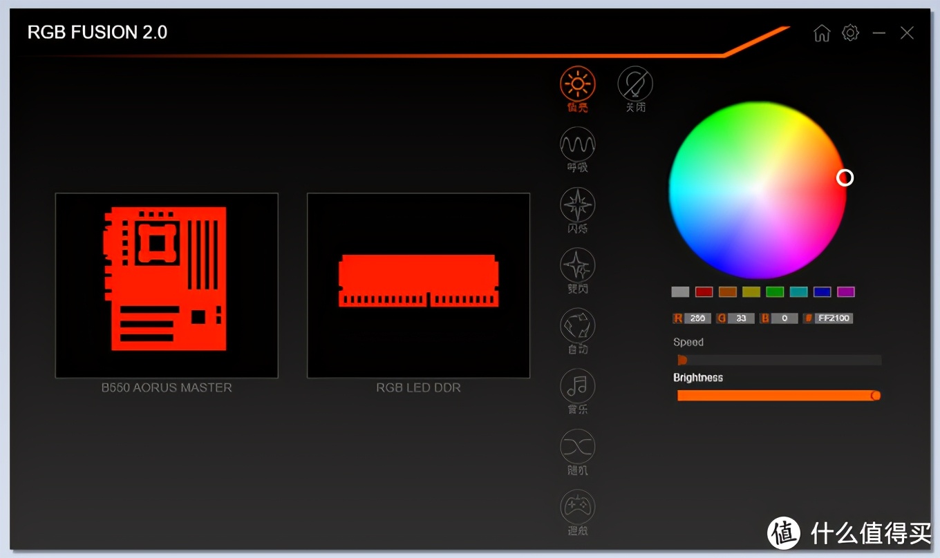Image resolution: width=940 pixels, height=558 pixels.
Task: Adjust the Brightness slider bar
Action: pos(779,395)
